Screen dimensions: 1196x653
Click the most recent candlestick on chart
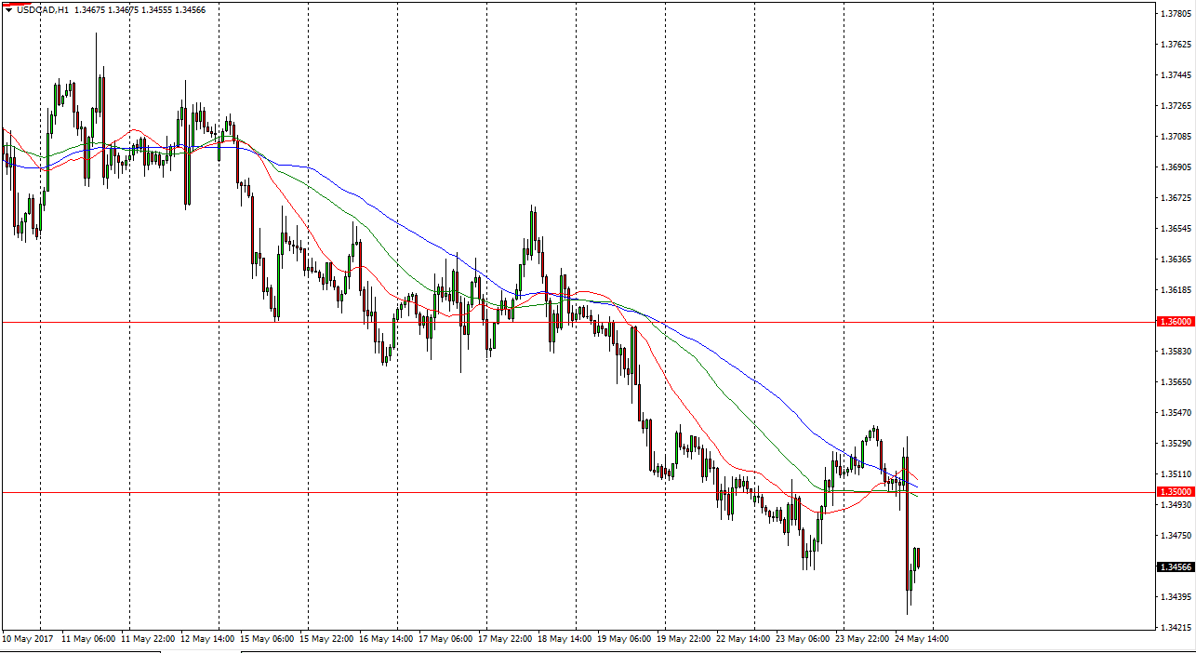coord(918,557)
